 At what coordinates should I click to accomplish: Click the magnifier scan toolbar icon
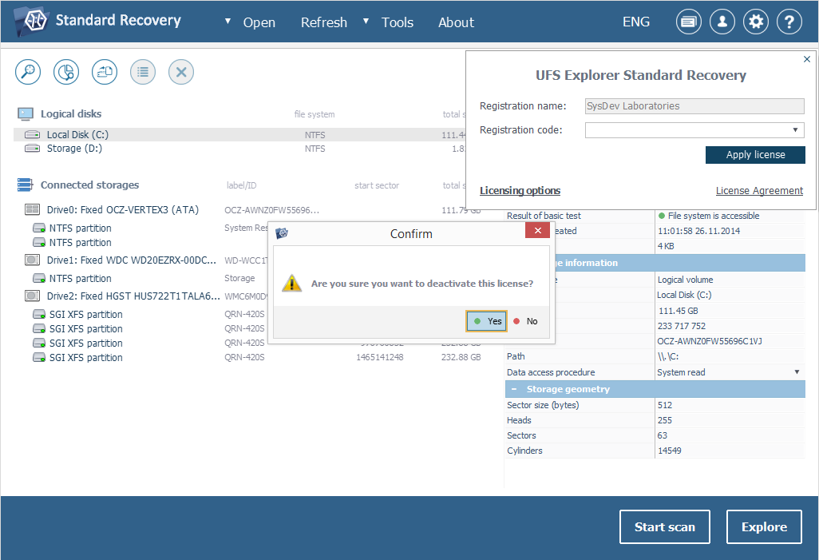click(x=28, y=72)
